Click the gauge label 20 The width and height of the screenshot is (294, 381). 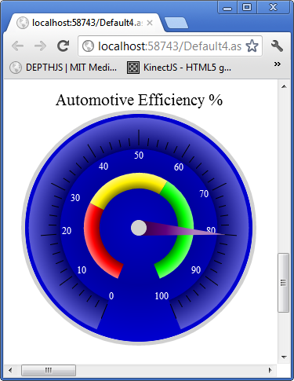pos(67,231)
